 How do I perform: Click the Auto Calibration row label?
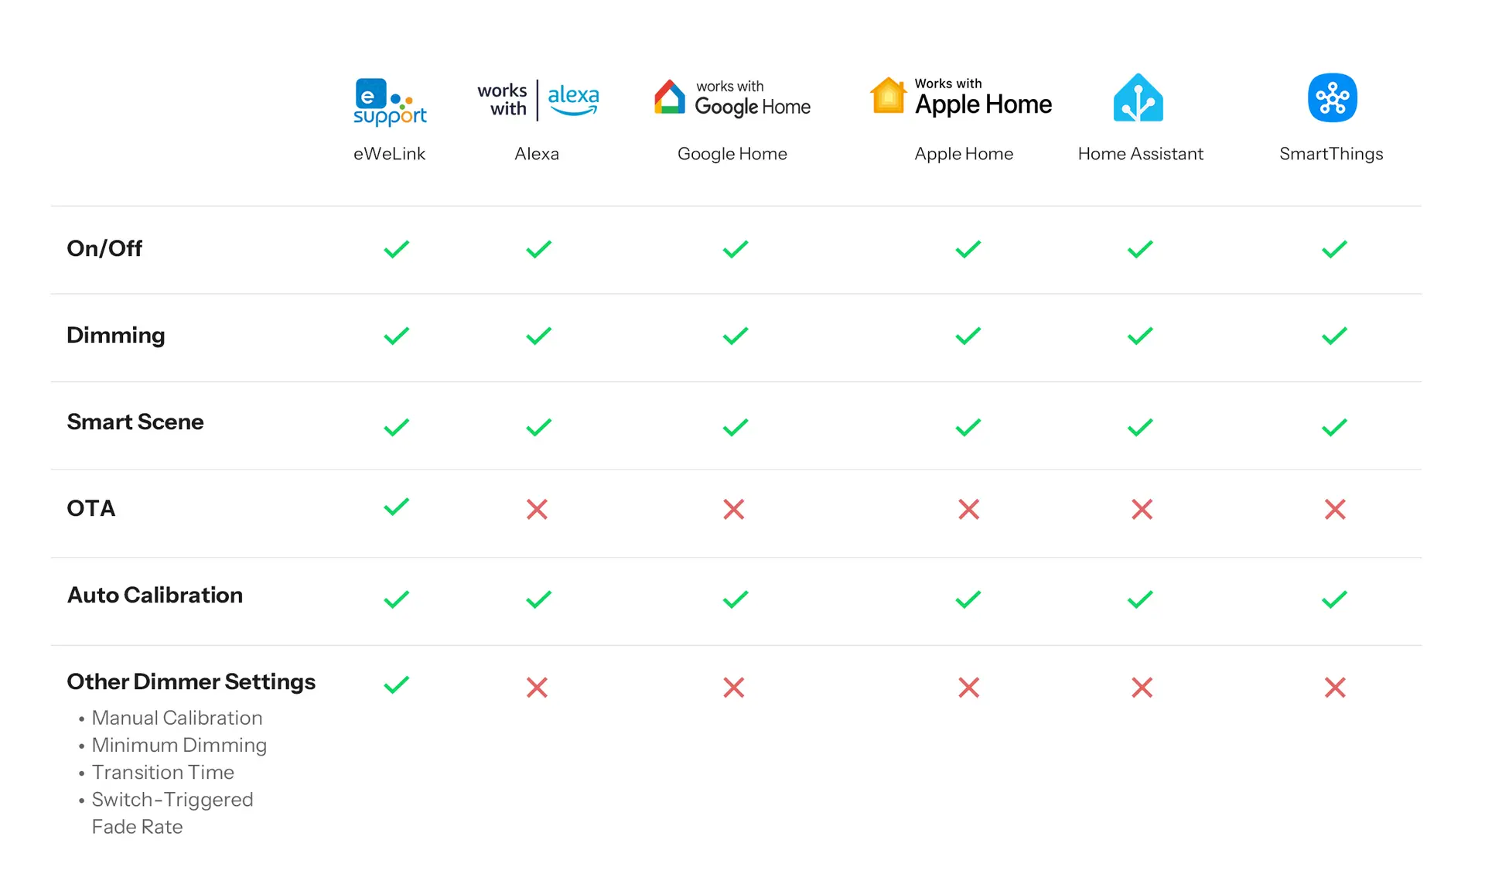coord(155,595)
